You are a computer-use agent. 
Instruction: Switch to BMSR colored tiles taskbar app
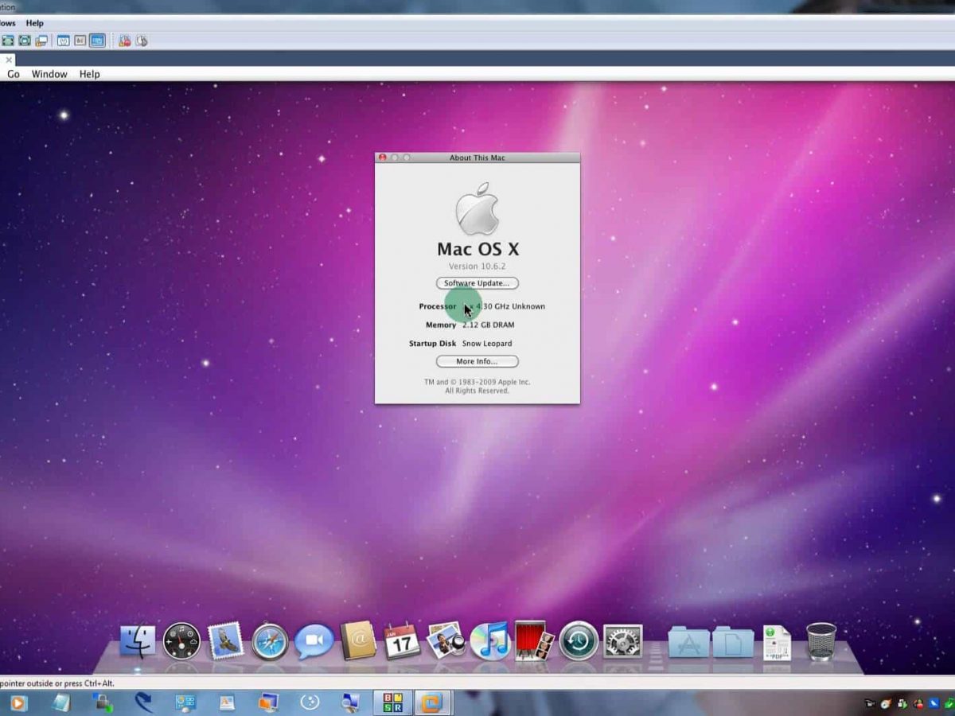[x=392, y=702]
